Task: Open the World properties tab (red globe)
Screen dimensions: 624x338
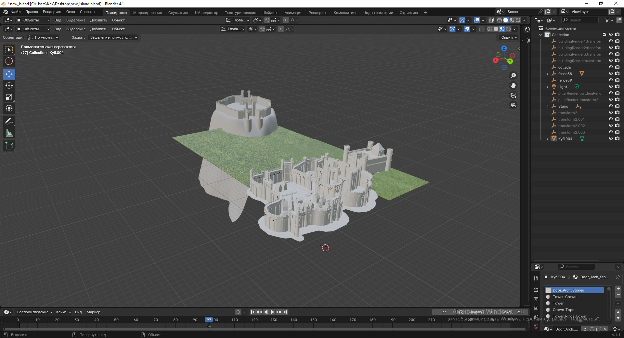Action: click(x=536, y=326)
